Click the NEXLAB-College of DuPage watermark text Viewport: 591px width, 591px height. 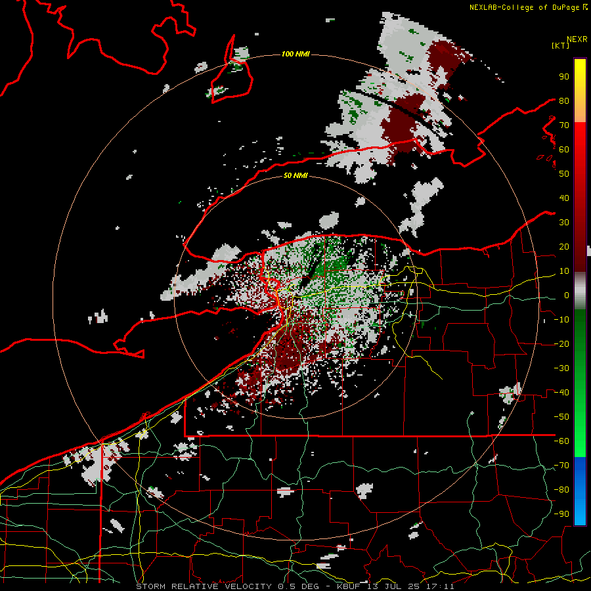point(528,7)
